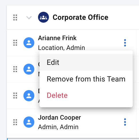Click the Corporate Office team title
Screen dimensions: 139x140
pyautogui.click(x=80, y=17)
